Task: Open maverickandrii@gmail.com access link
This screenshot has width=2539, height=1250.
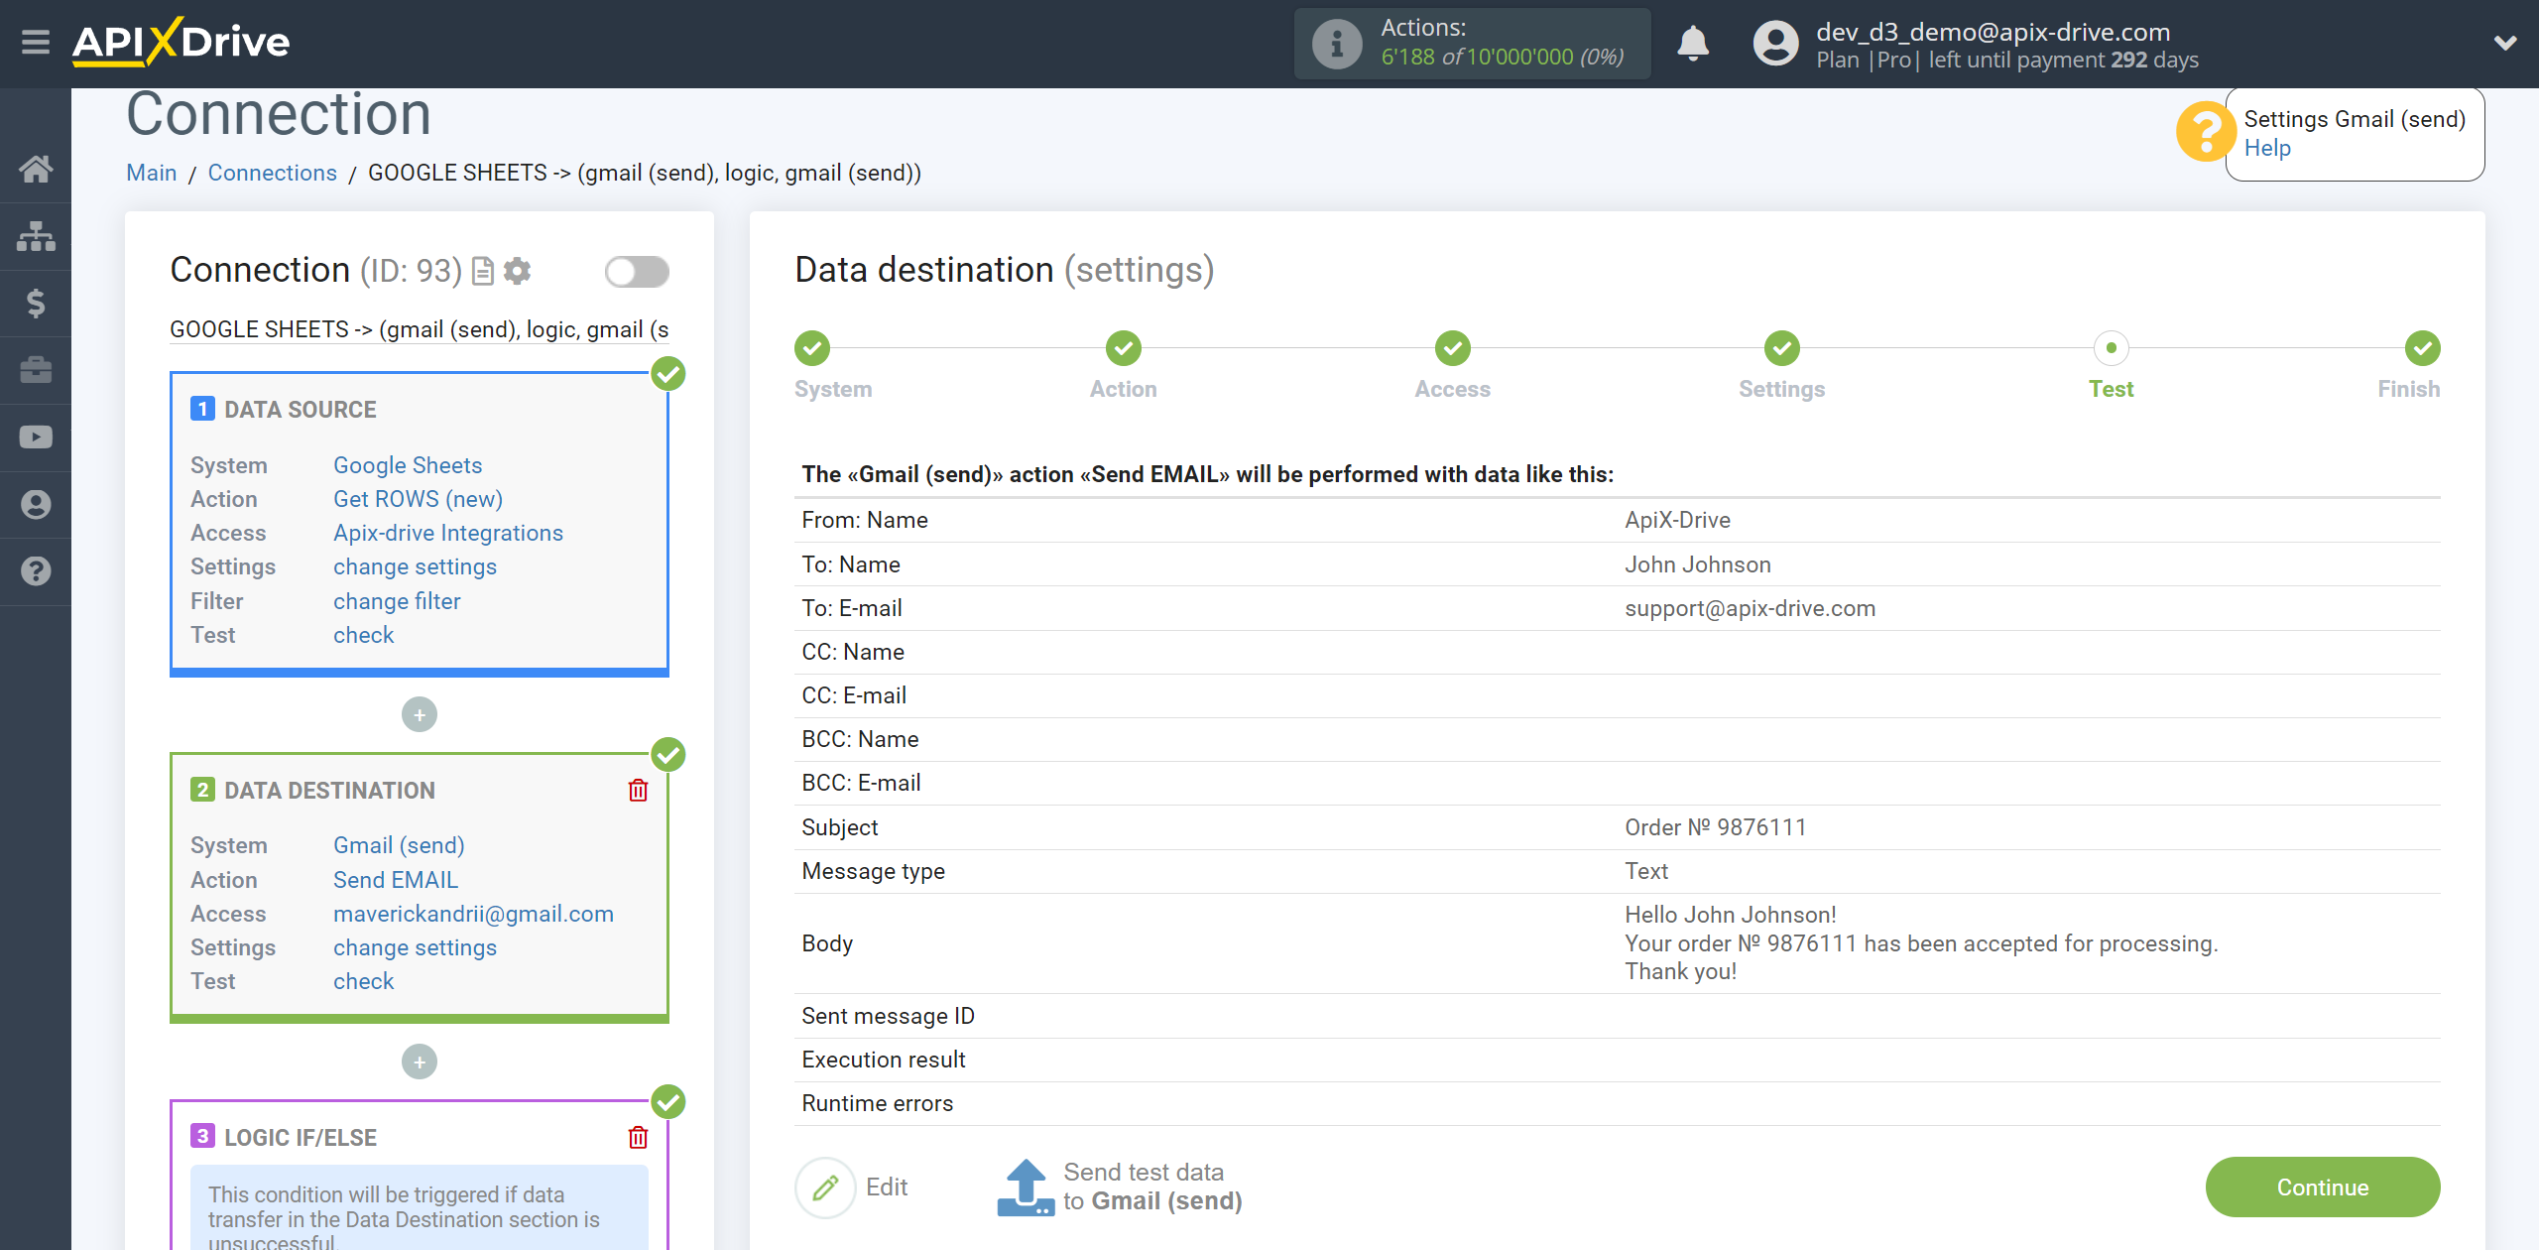Action: pyautogui.click(x=473, y=914)
